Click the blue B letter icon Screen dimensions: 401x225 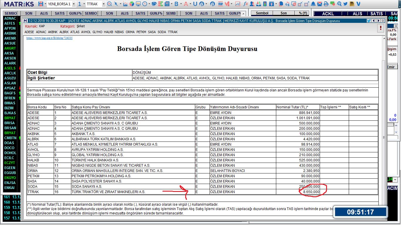[x=176, y=4]
